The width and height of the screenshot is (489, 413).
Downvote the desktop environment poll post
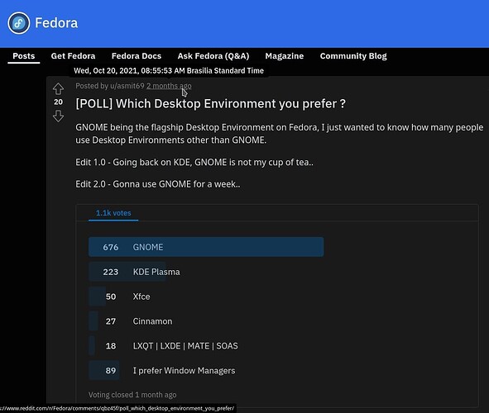pyautogui.click(x=58, y=116)
